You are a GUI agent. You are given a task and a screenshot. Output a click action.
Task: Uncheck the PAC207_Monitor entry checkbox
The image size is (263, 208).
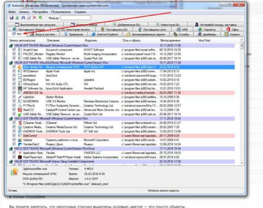pos(14,54)
